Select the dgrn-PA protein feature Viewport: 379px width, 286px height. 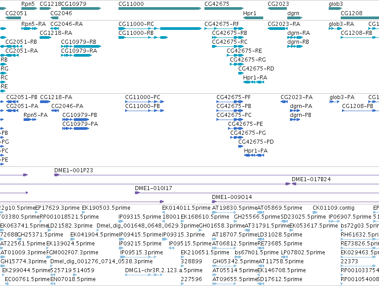click(295, 111)
